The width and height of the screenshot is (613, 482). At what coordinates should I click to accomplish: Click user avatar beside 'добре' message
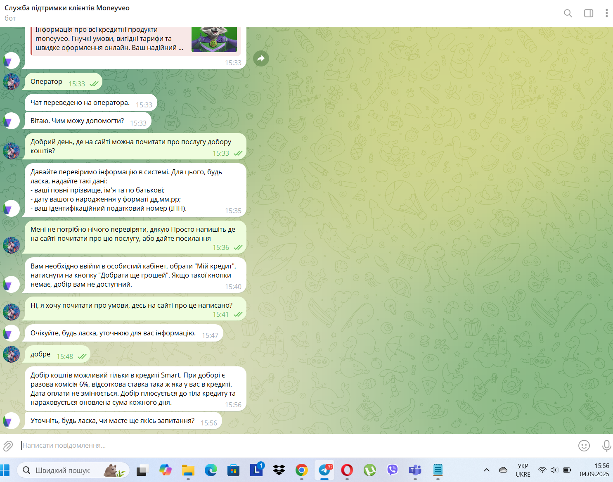click(x=11, y=354)
